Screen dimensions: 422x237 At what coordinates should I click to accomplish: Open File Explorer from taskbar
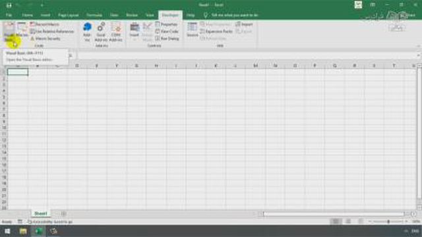(23, 231)
